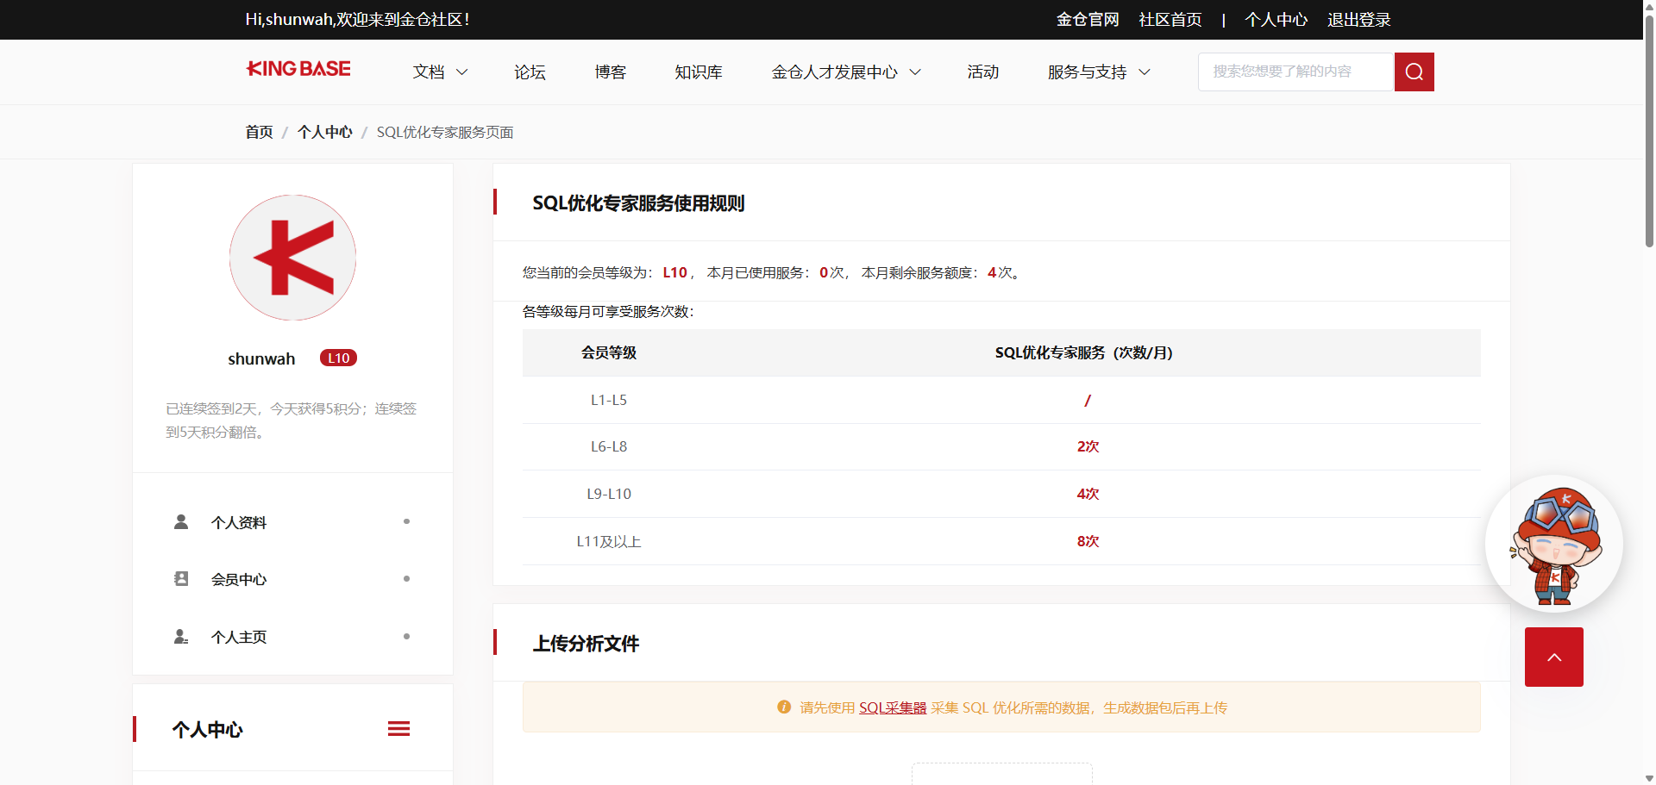Click the 首页 breadcrumb link
This screenshot has height=785, width=1656.
[x=259, y=132]
